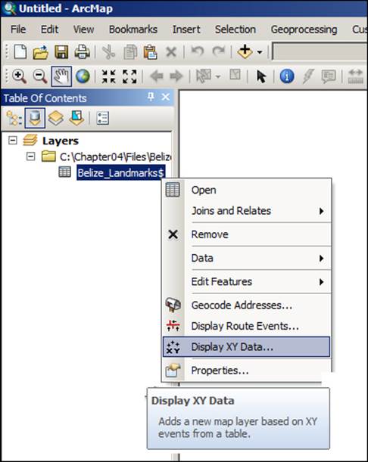The height and width of the screenshot is (462, 368).
Task: Select Features tool icon
Action: [x=204, y=76]
